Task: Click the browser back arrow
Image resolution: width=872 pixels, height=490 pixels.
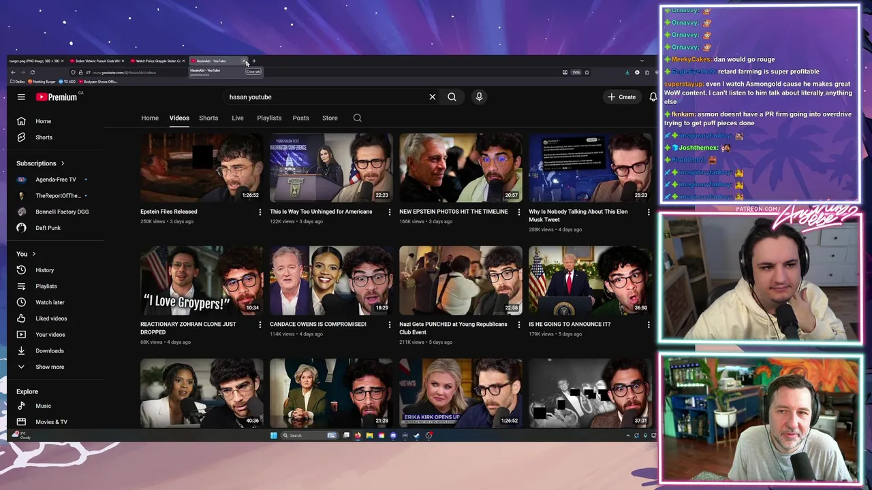Action: [x=13, y=72]
